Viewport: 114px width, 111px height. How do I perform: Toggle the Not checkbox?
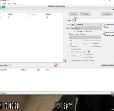pyautogui.click(x=104, y=27)
